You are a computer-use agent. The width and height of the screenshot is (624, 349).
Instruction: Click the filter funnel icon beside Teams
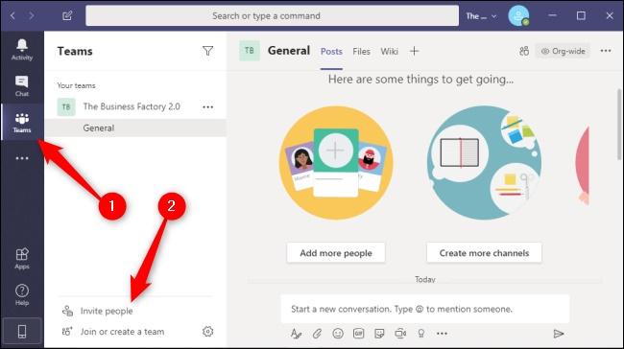point(207,51)
